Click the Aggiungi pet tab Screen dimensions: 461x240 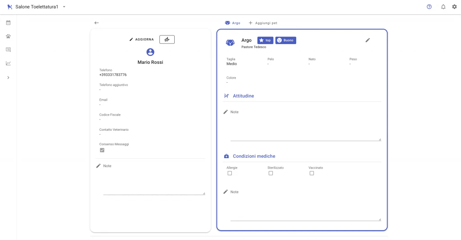pos(266,23)
